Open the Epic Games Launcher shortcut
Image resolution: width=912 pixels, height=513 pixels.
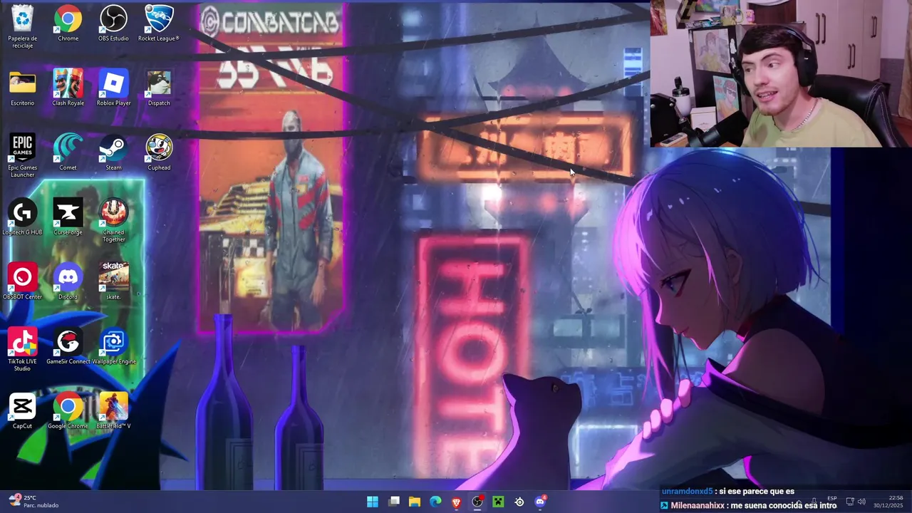click(22, 156)
